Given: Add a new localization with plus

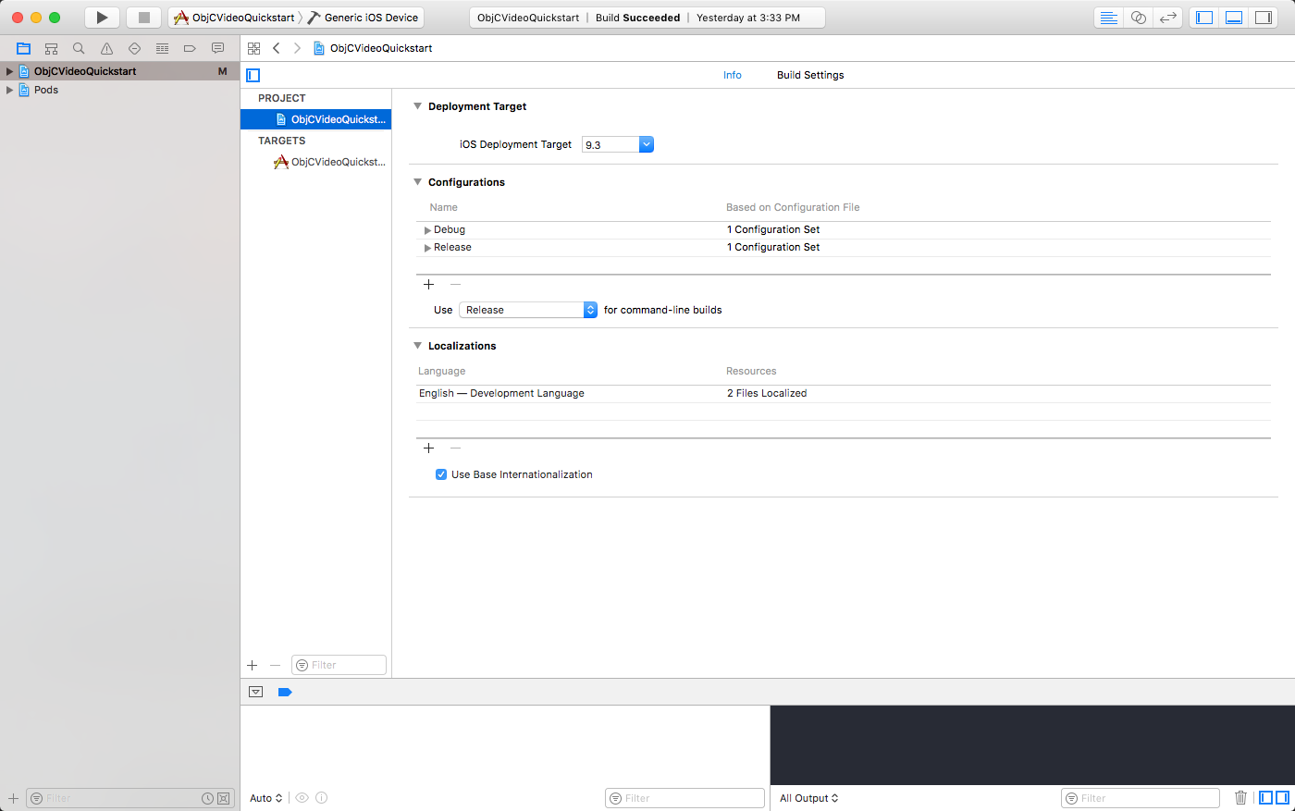Looking at the screenshot, I should tap(428, 448).
